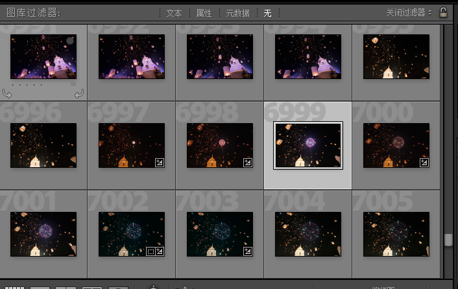The image size is (458, 289).
Task: Open the 关闭过滤器 filter preset dropdown
Action: (409, 12)
